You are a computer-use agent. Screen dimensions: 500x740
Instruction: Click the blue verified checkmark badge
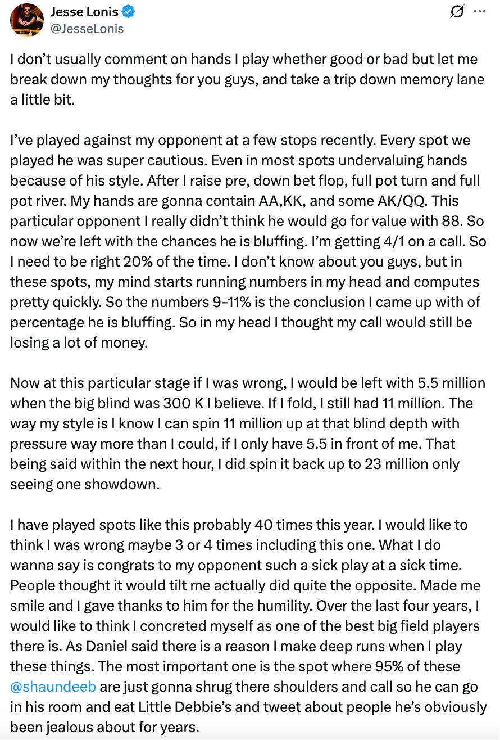(128, 12)
